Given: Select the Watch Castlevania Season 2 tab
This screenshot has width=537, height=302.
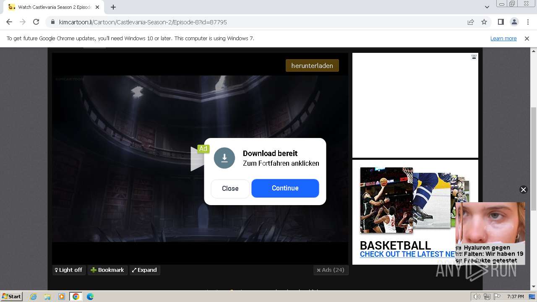Looking at the screenshot, I should tap(53, 7).
